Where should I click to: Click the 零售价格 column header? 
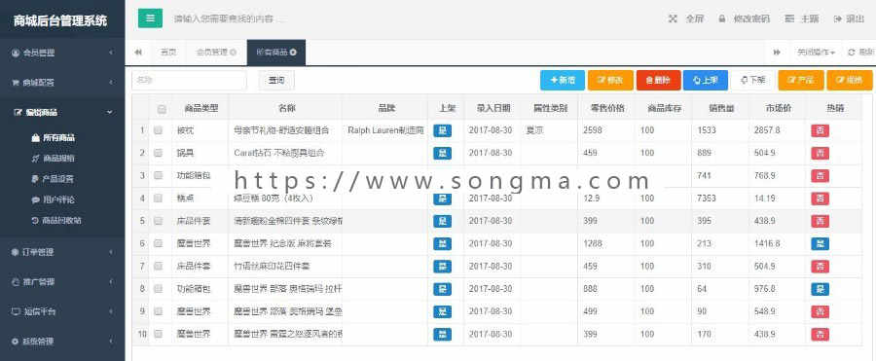[606, 108]
